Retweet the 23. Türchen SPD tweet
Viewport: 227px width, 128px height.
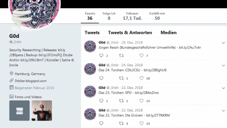[x=121, y=101]
